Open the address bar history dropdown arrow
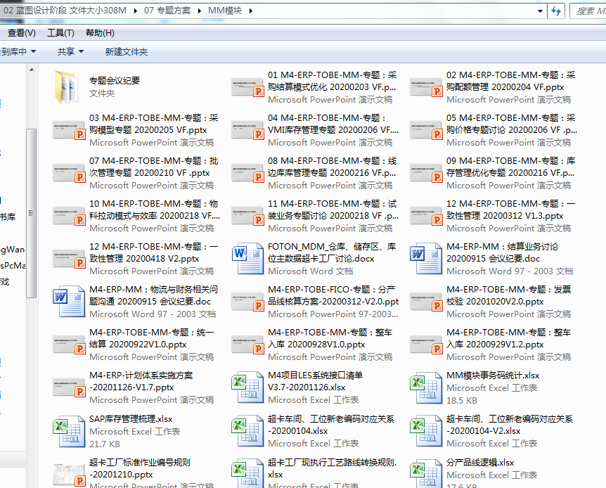The image size is (606, 488). point(539,11)
